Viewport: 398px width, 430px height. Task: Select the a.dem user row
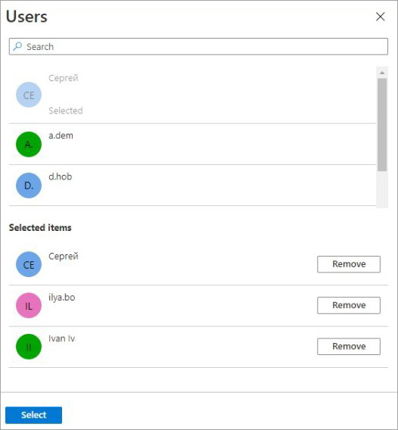point(192,145)
